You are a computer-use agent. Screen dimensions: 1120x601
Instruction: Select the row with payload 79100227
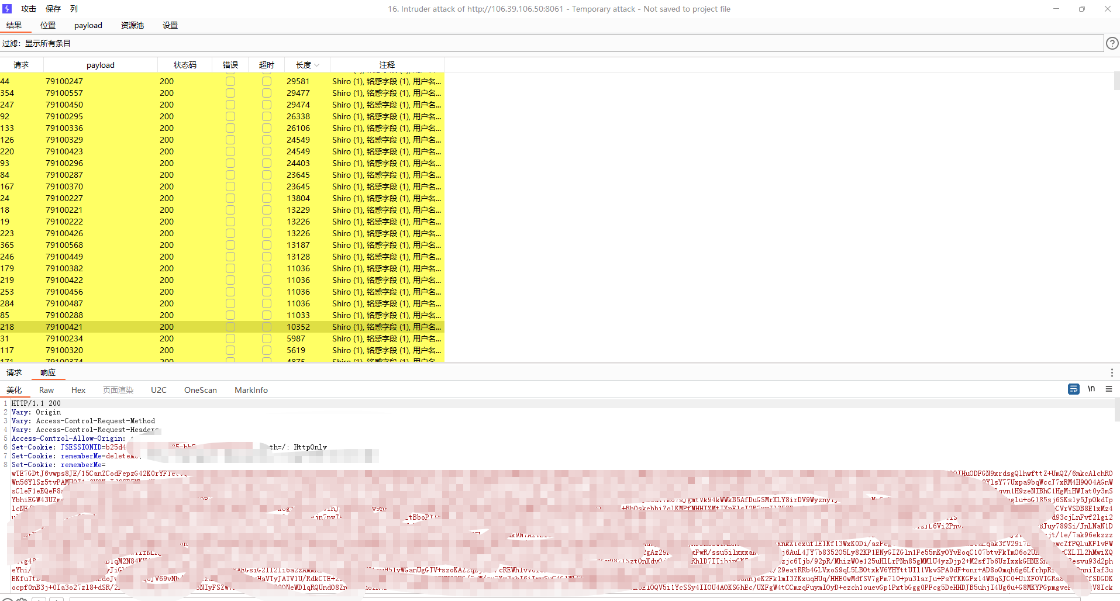pyautogui.click(x=222, y=198)
